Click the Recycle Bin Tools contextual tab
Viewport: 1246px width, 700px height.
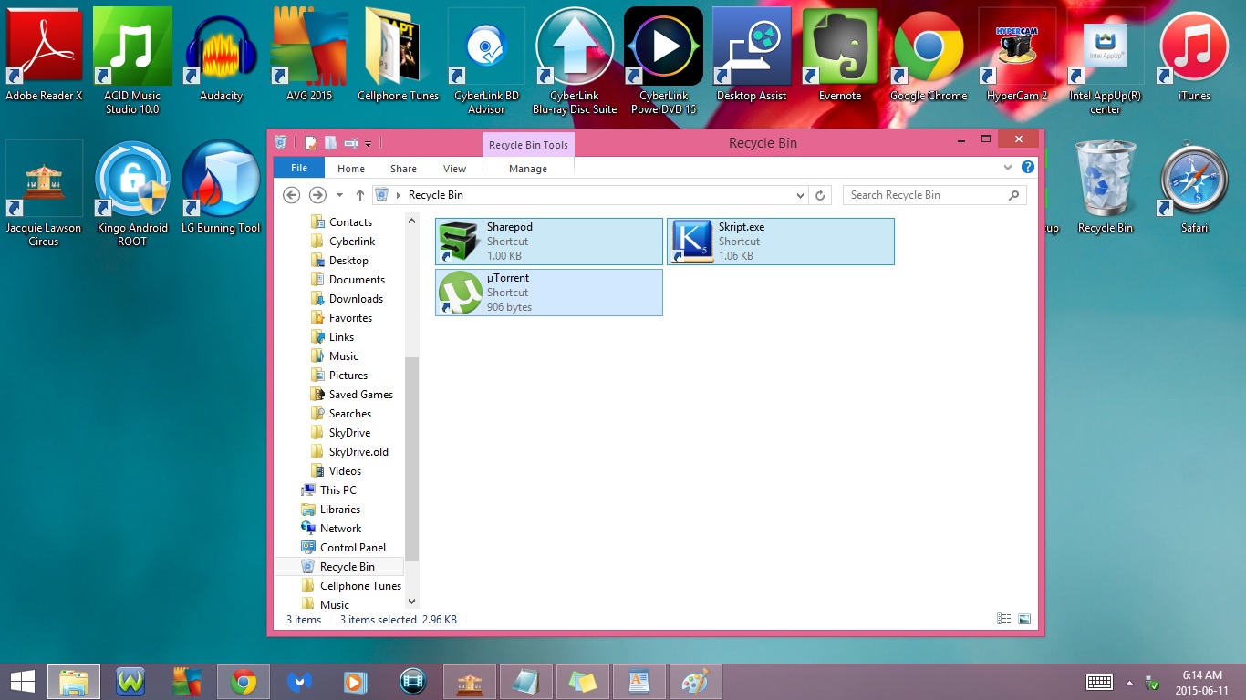pyautogui.click(x=528, y=145)
